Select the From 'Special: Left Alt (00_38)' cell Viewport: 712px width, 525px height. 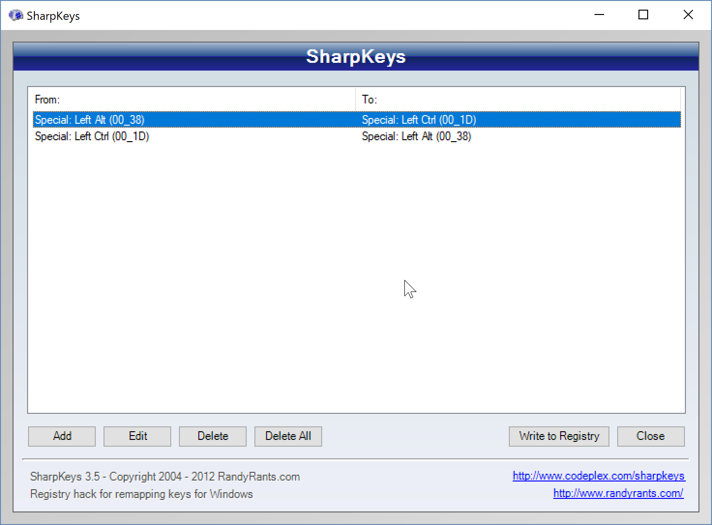point(89,120)
